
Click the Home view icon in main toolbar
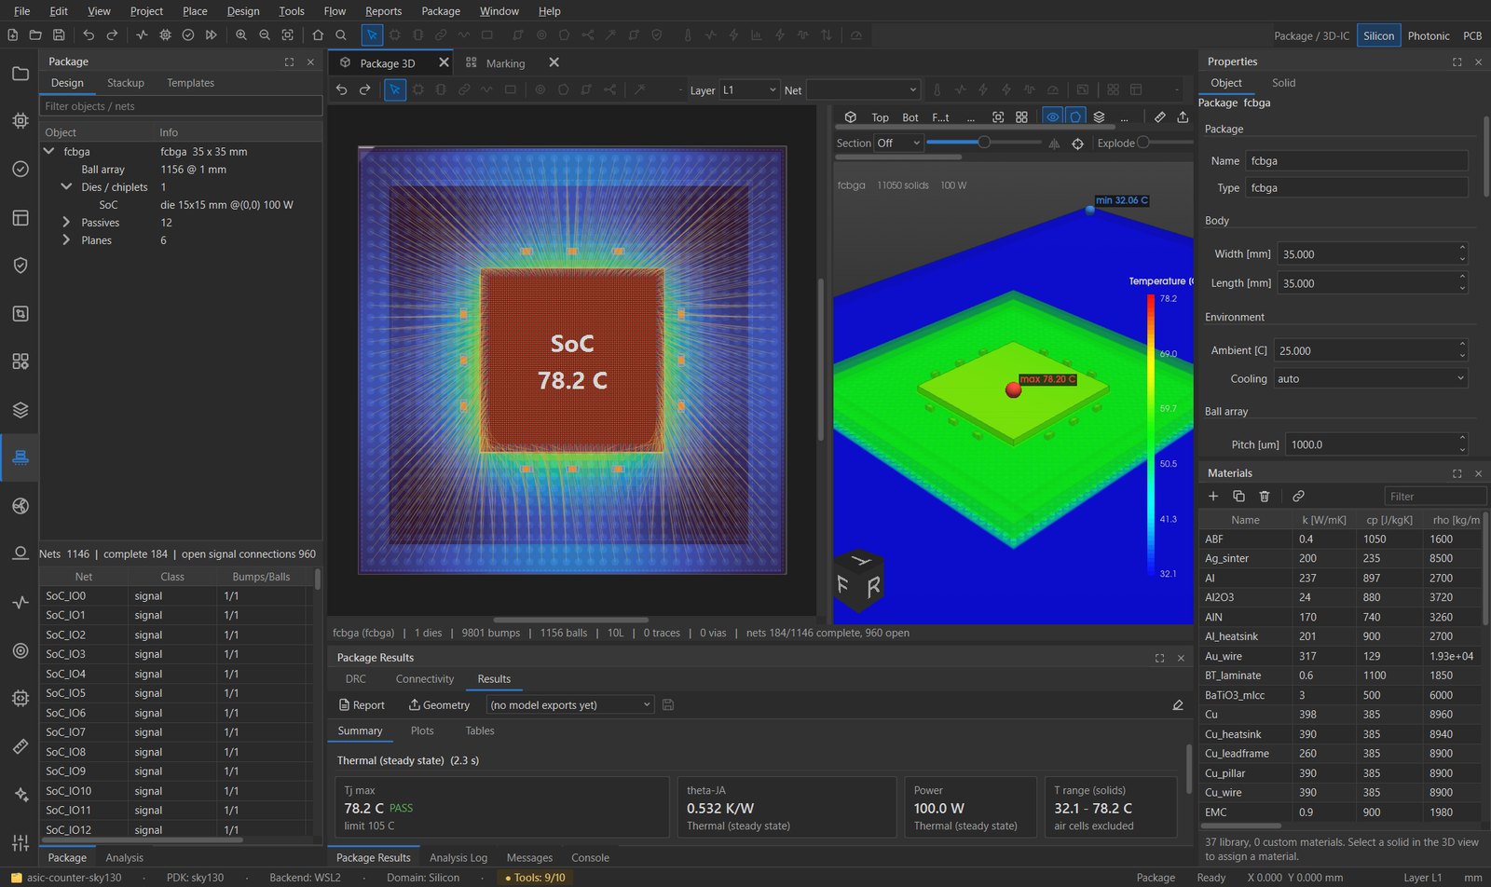click(x=318, y=35)
